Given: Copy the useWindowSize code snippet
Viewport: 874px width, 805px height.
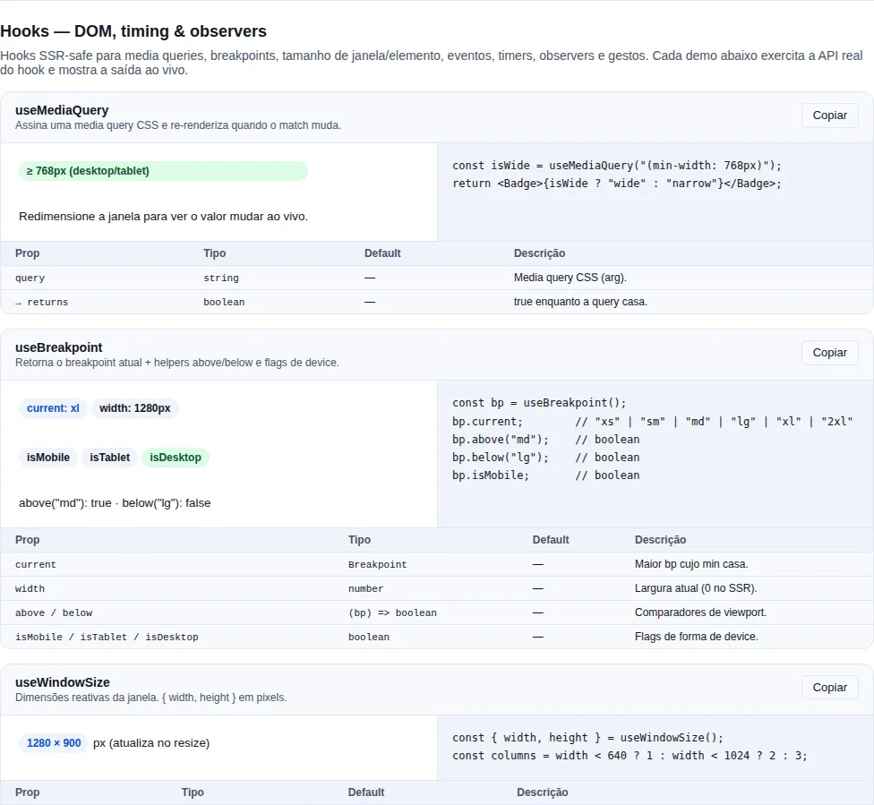Looking at the screenshot, I should 829,688.
